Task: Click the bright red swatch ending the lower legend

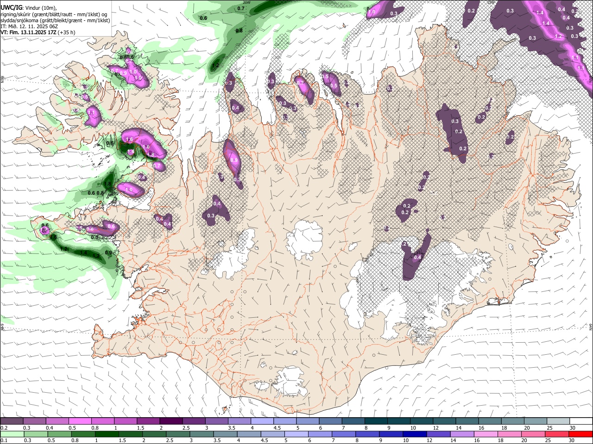Action: point(581,434)
